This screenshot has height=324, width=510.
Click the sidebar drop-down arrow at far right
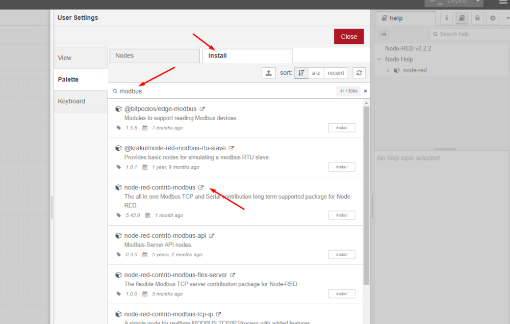[508, 18]
